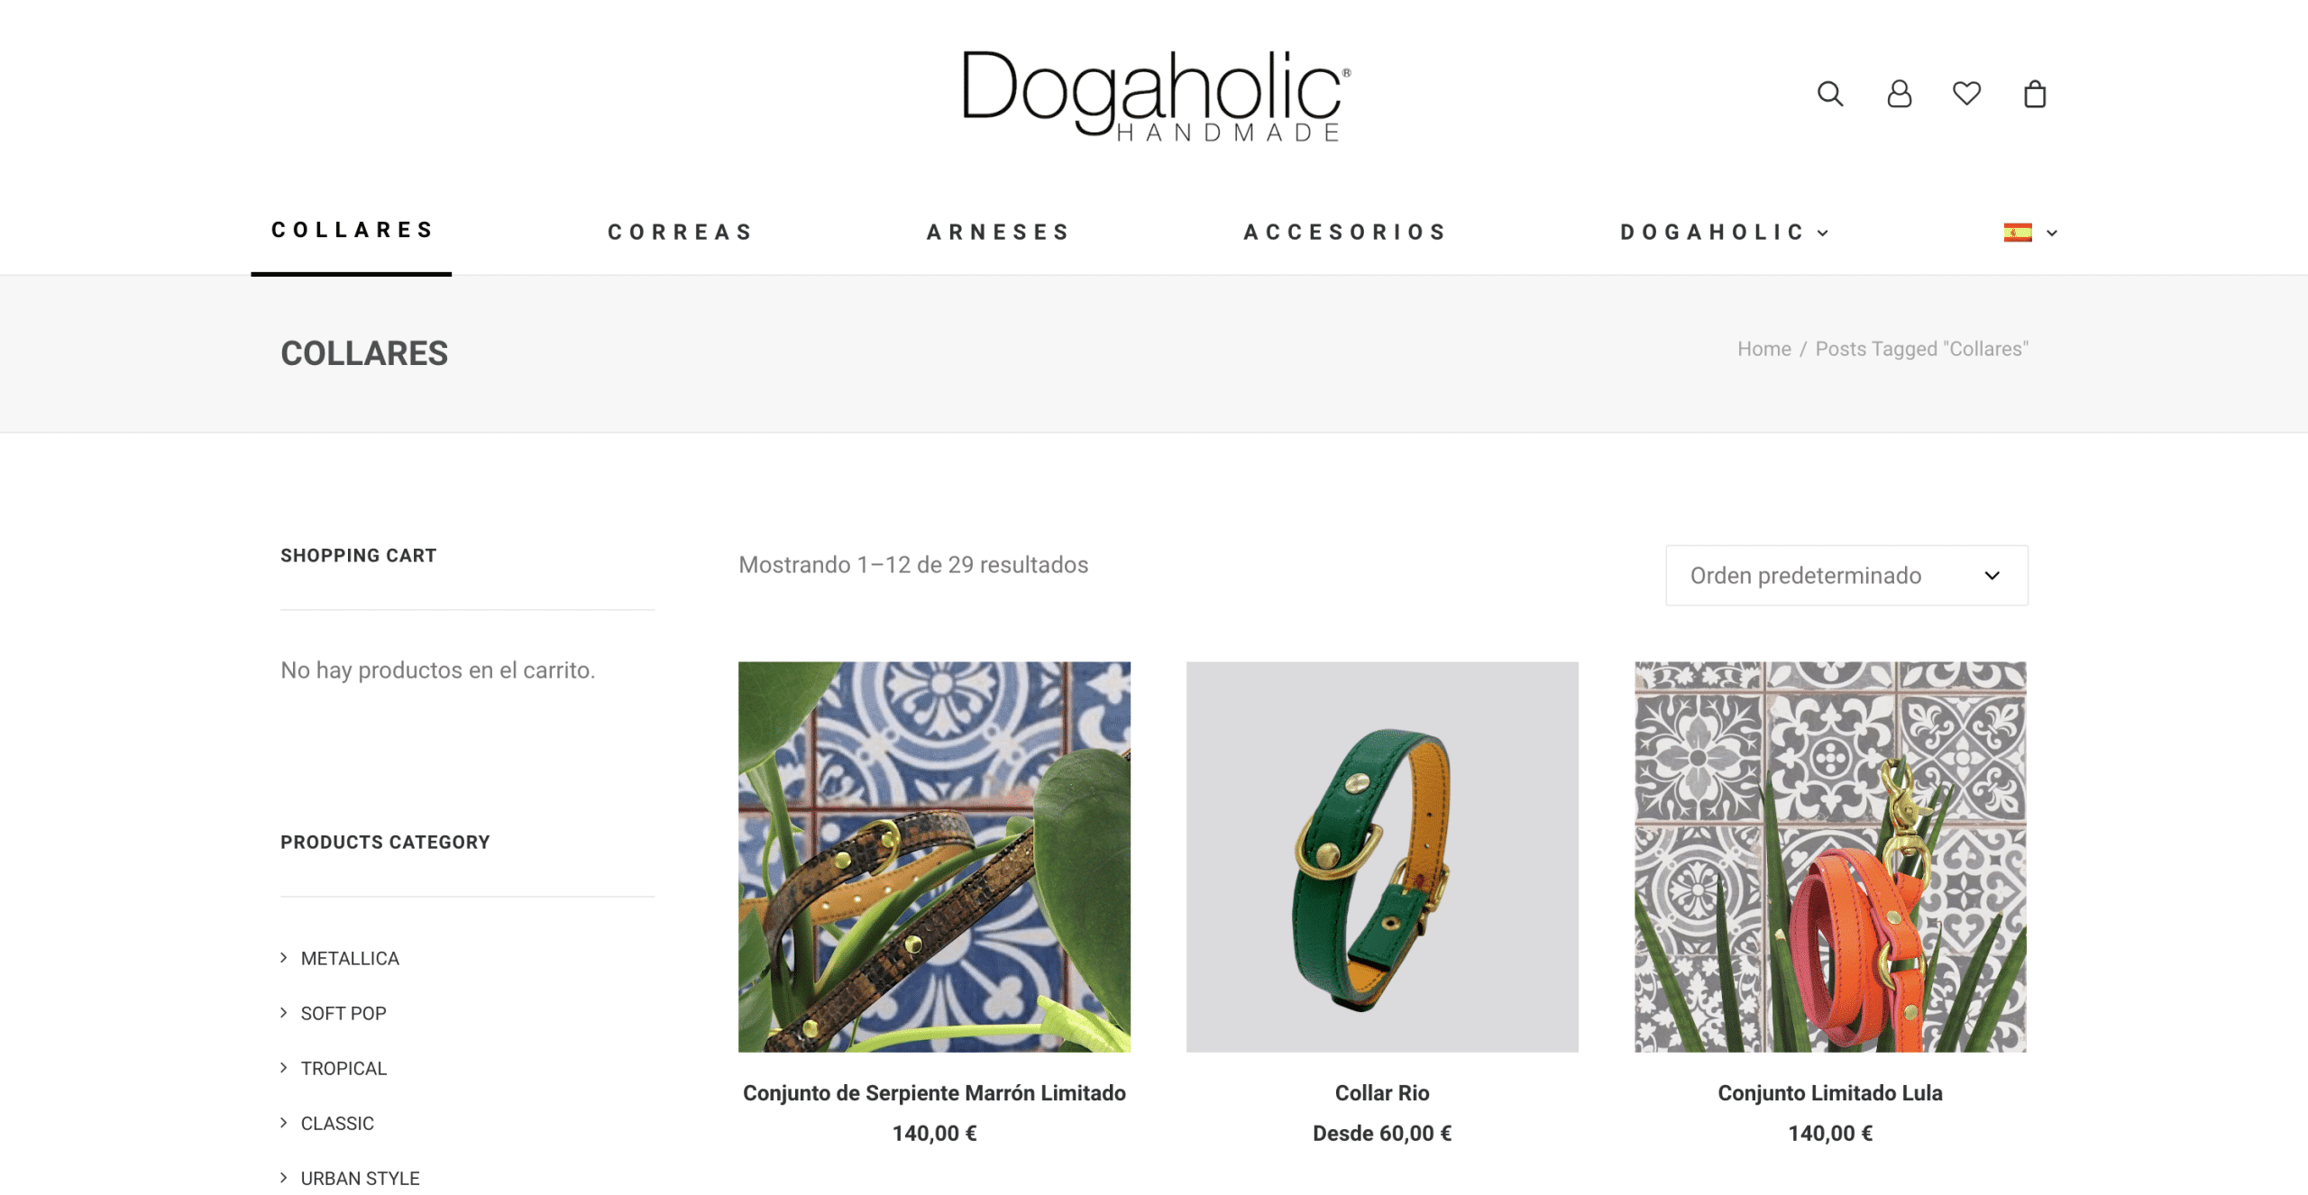The image size is (2308, 1195).
Task: Open Conjunto Limitado Lula product title
Action: [x=1829, y=1092]
